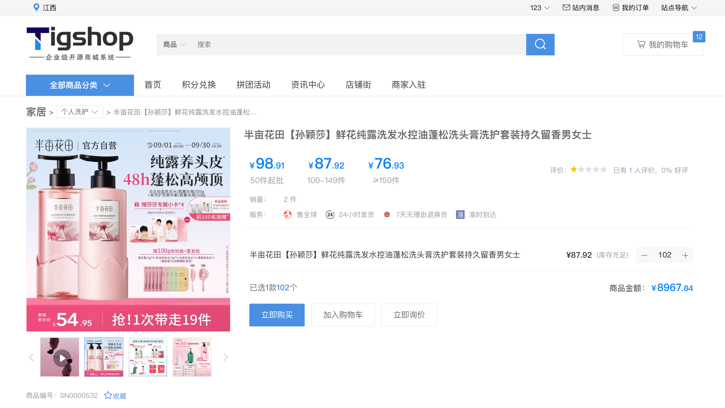Click product number SN0000532

[x=79, y=396]
